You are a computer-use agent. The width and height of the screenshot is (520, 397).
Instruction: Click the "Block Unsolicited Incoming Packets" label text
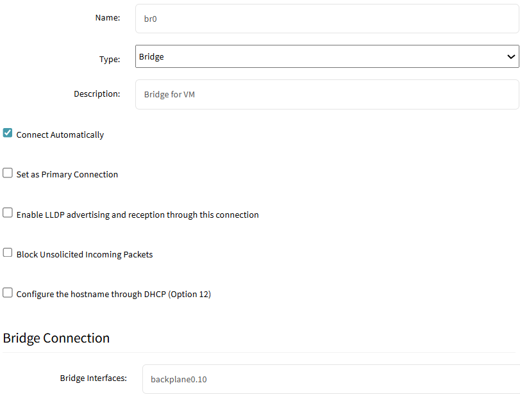pyautogui.click(x=85, y=255)
